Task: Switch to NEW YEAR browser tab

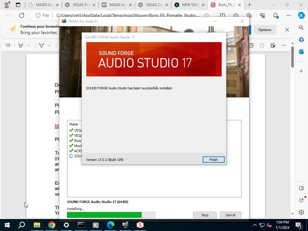Action: [x=189, y=5]
